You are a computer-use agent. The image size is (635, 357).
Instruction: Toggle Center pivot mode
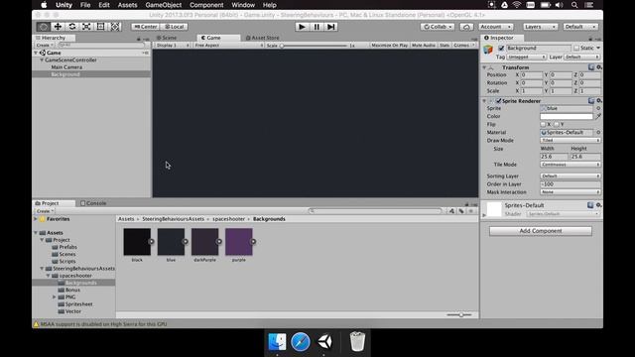tap(145, 27)
